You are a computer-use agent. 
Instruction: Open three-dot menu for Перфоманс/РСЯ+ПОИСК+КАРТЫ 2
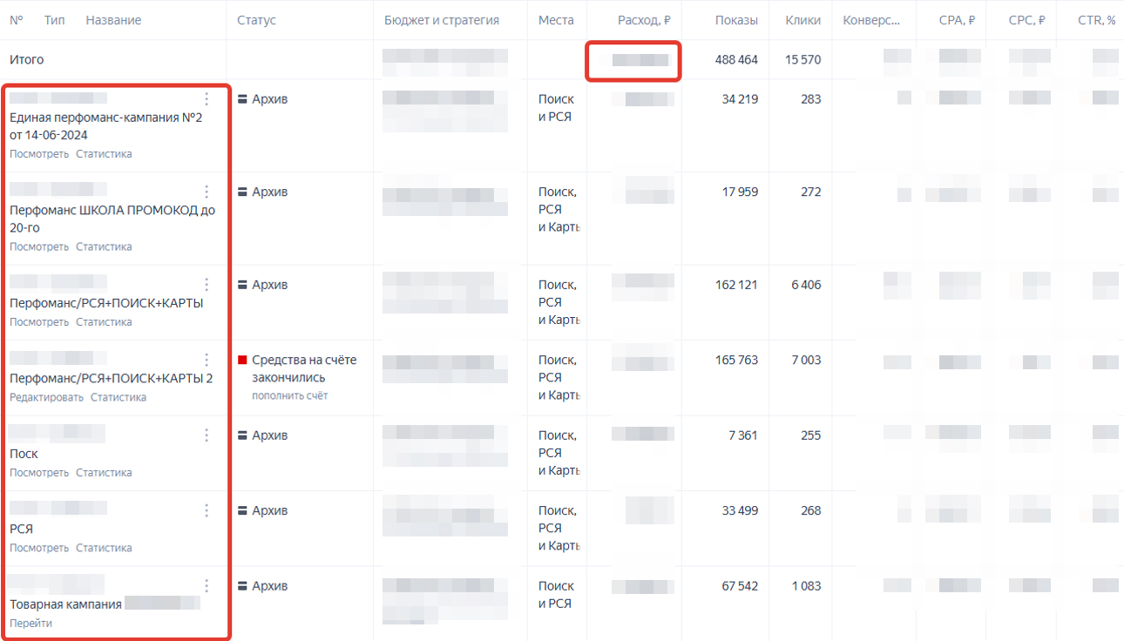pyautogui.click(x=207, y=360)
